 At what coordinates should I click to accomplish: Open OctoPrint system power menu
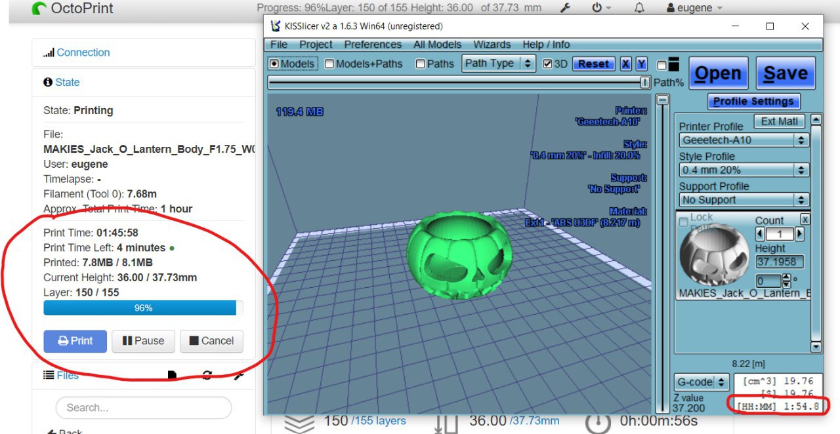[x=601, y=8]
